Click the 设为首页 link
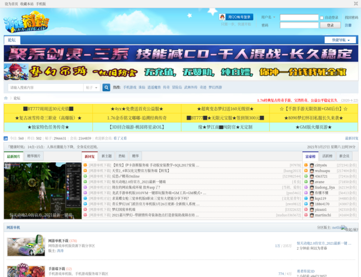 [11, 4]
